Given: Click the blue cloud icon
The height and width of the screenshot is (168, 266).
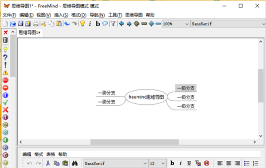Looking at the screenshot, I should point(105,24).
